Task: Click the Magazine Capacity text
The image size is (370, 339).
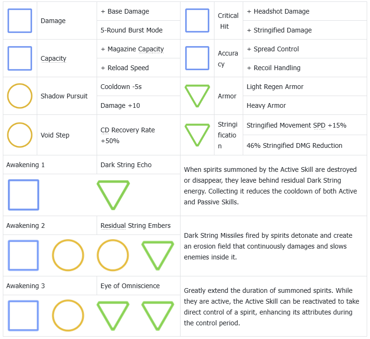Action: [136, 49]
